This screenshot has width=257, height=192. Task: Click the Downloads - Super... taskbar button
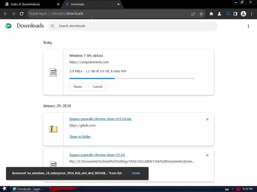30,189
